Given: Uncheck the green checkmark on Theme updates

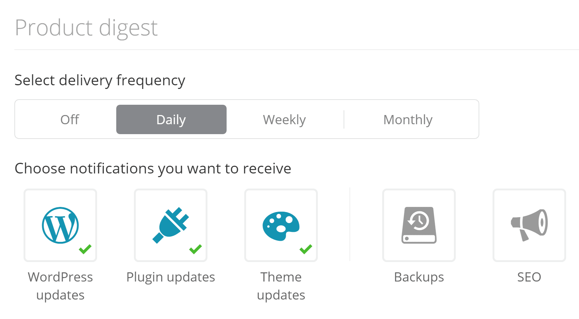Looking at the screenshot, I should click(x=306, y=249).
